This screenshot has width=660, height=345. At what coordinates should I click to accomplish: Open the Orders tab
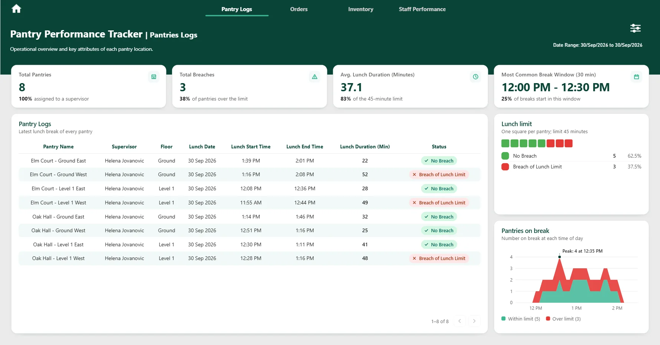click(x=299, y=9)
